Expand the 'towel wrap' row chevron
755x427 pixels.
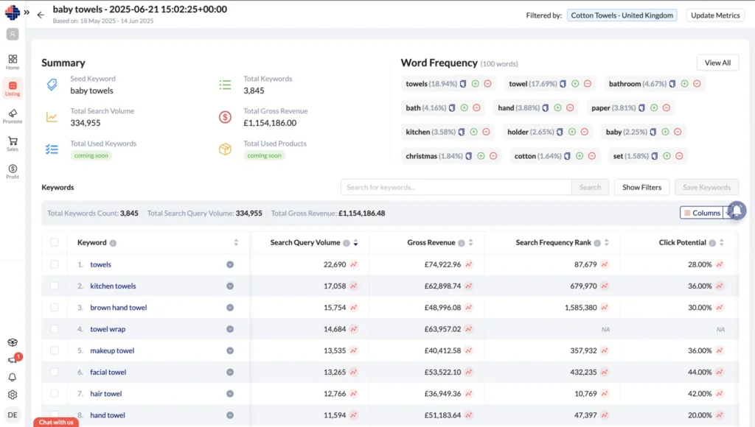pos(230,329)
